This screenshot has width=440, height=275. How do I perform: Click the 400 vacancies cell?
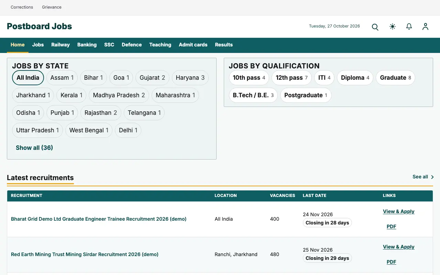(x=275, y=219)
